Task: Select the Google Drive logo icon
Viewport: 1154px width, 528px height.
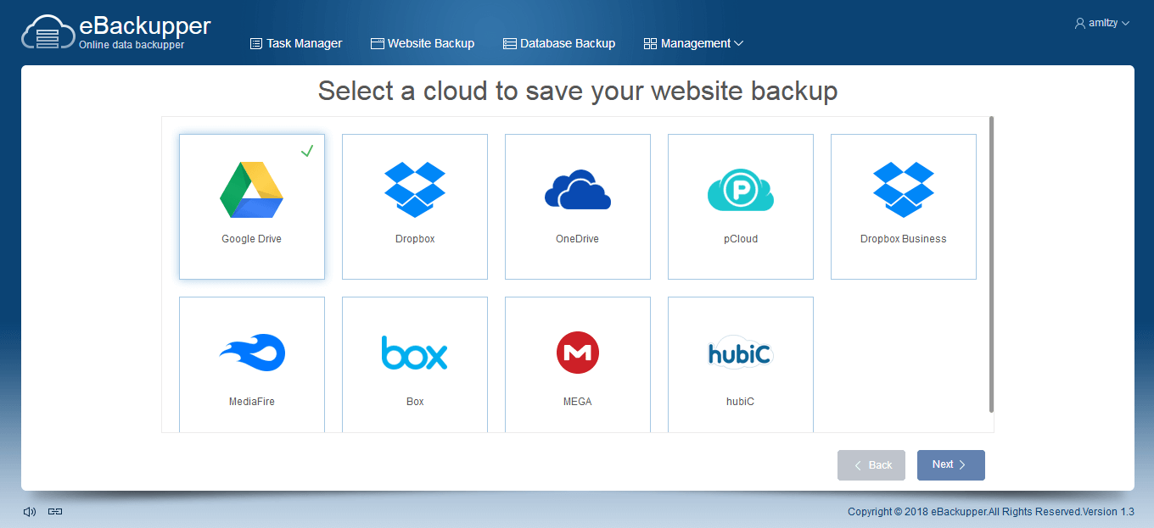Action: 251,190
